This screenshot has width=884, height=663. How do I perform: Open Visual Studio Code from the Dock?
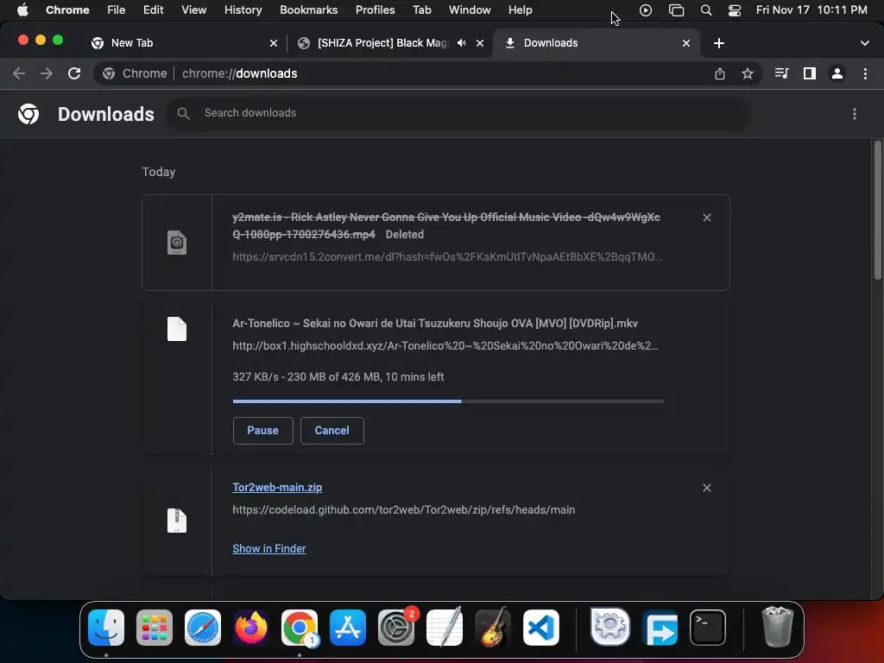tap(541, 628)
